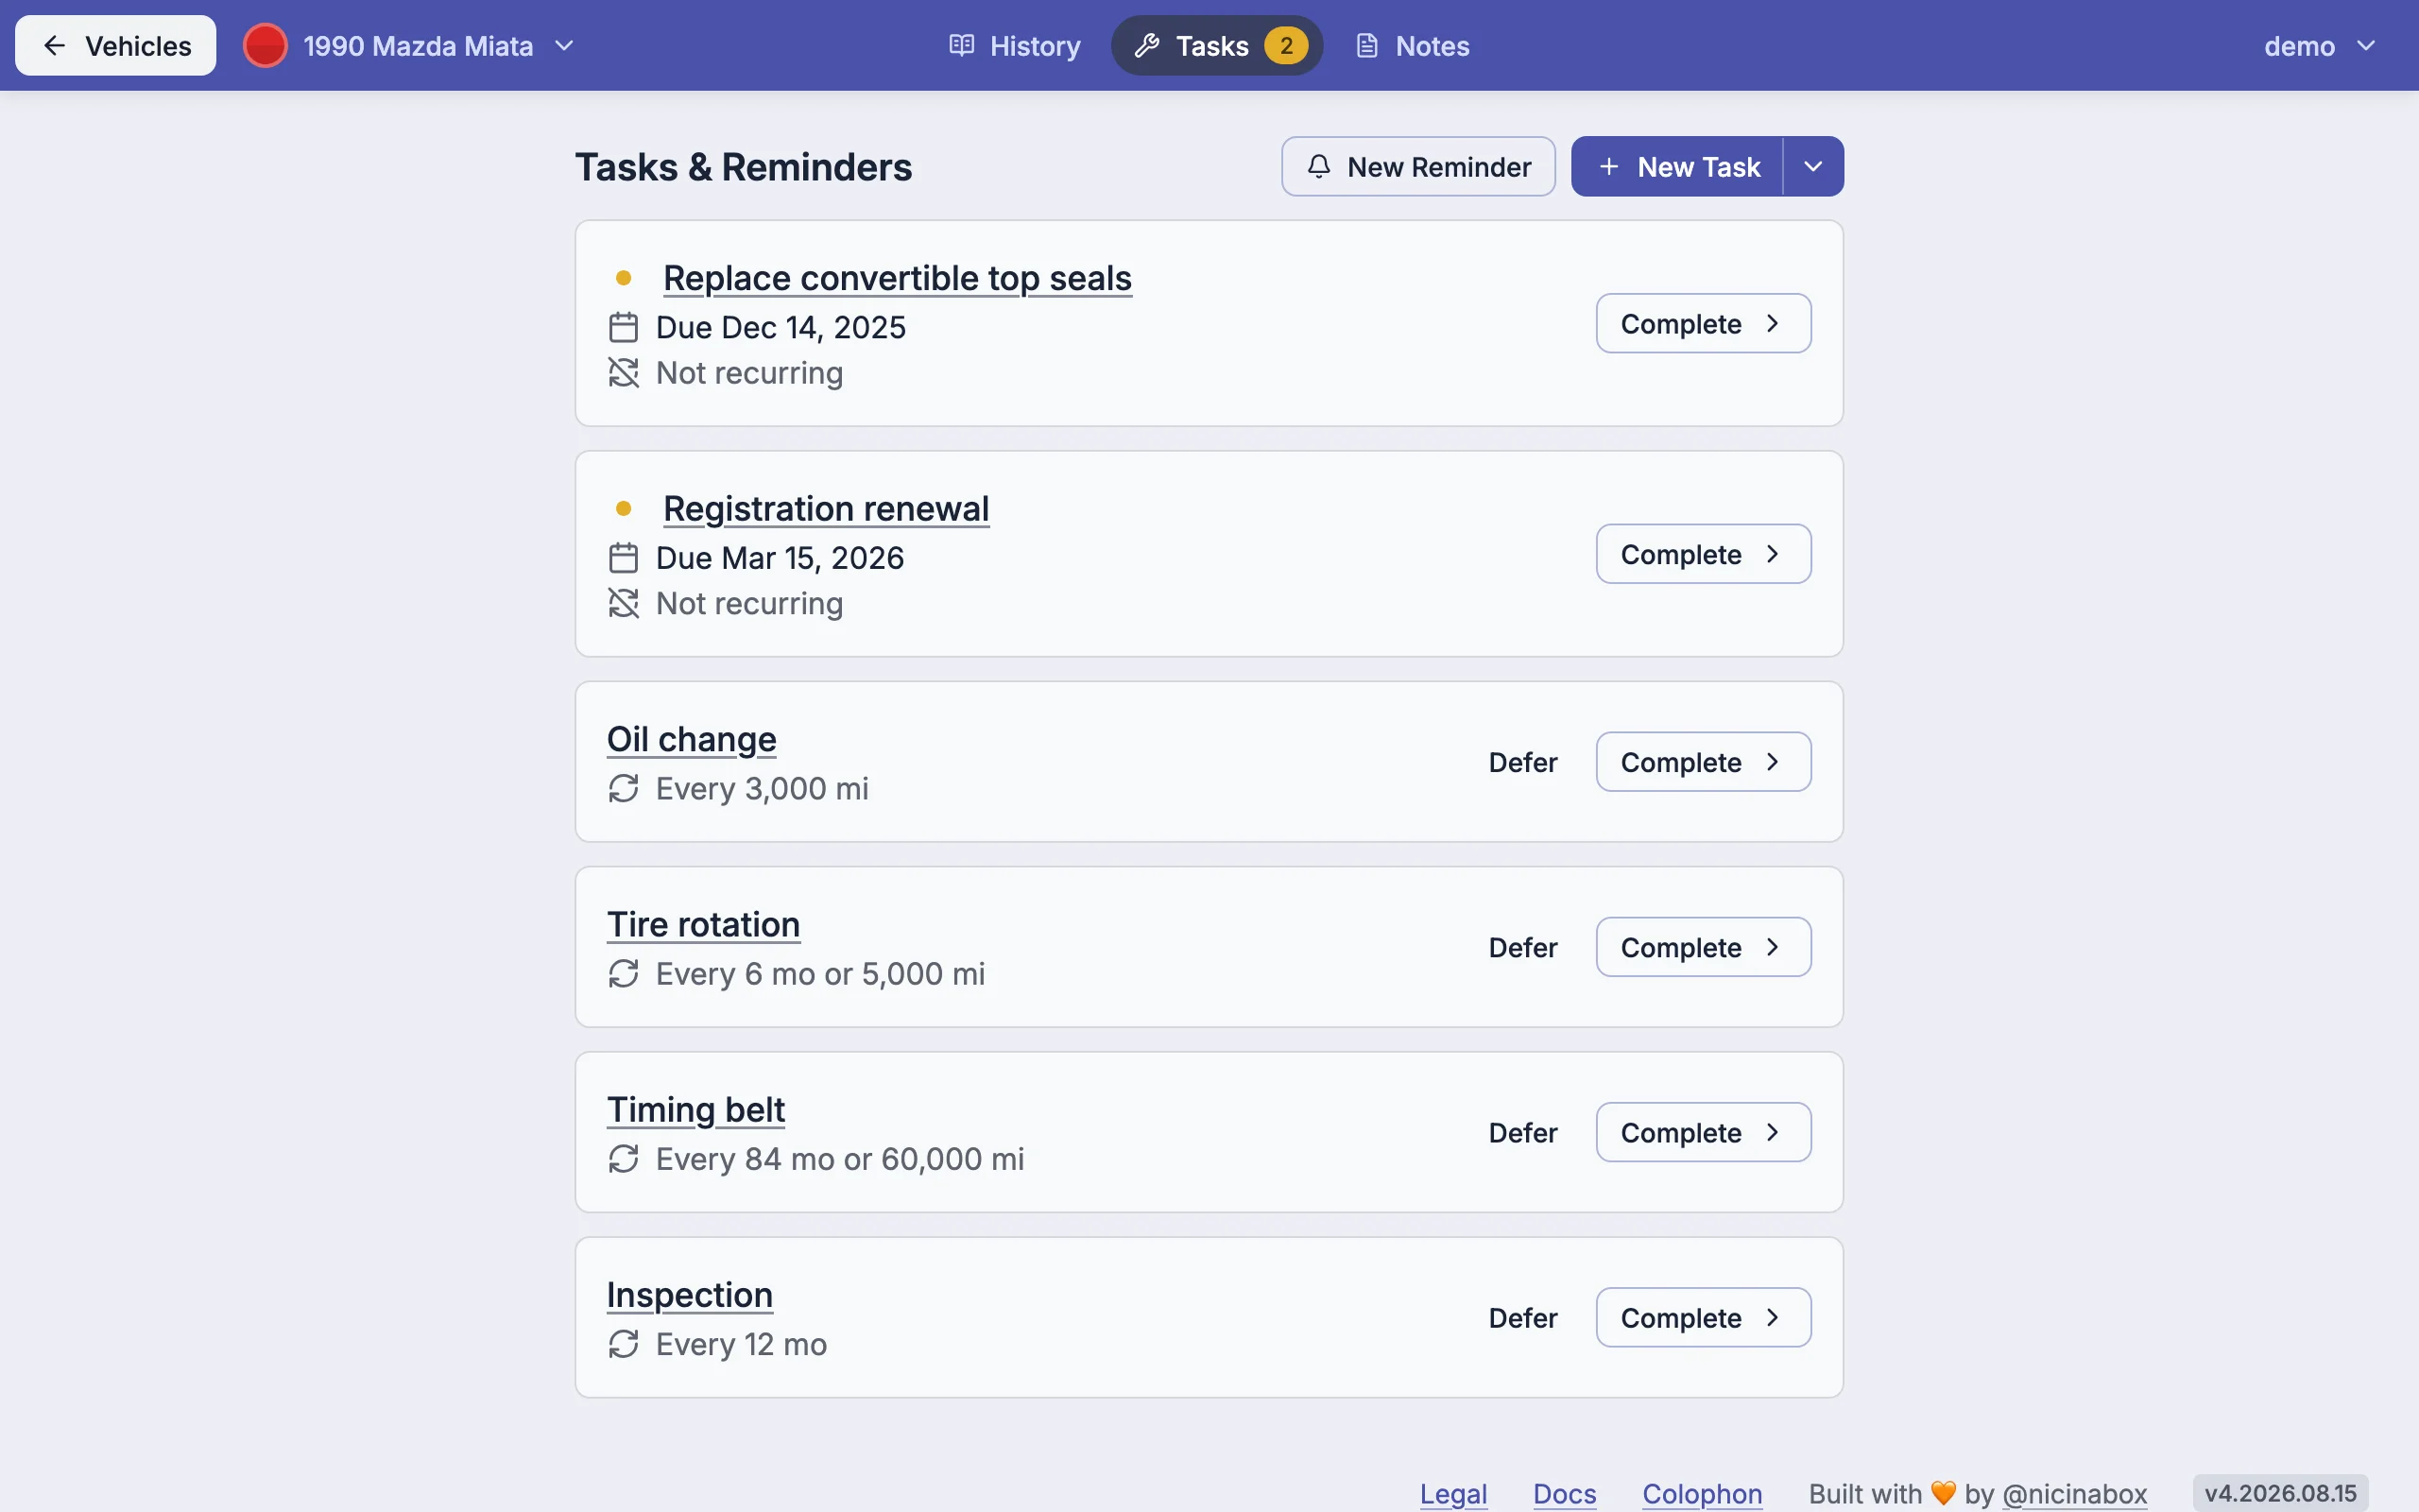The height and width of the screenshot is (1512, 2419).
Task: Click the tasks count badge showing 2
Action: coord(1285,46)
